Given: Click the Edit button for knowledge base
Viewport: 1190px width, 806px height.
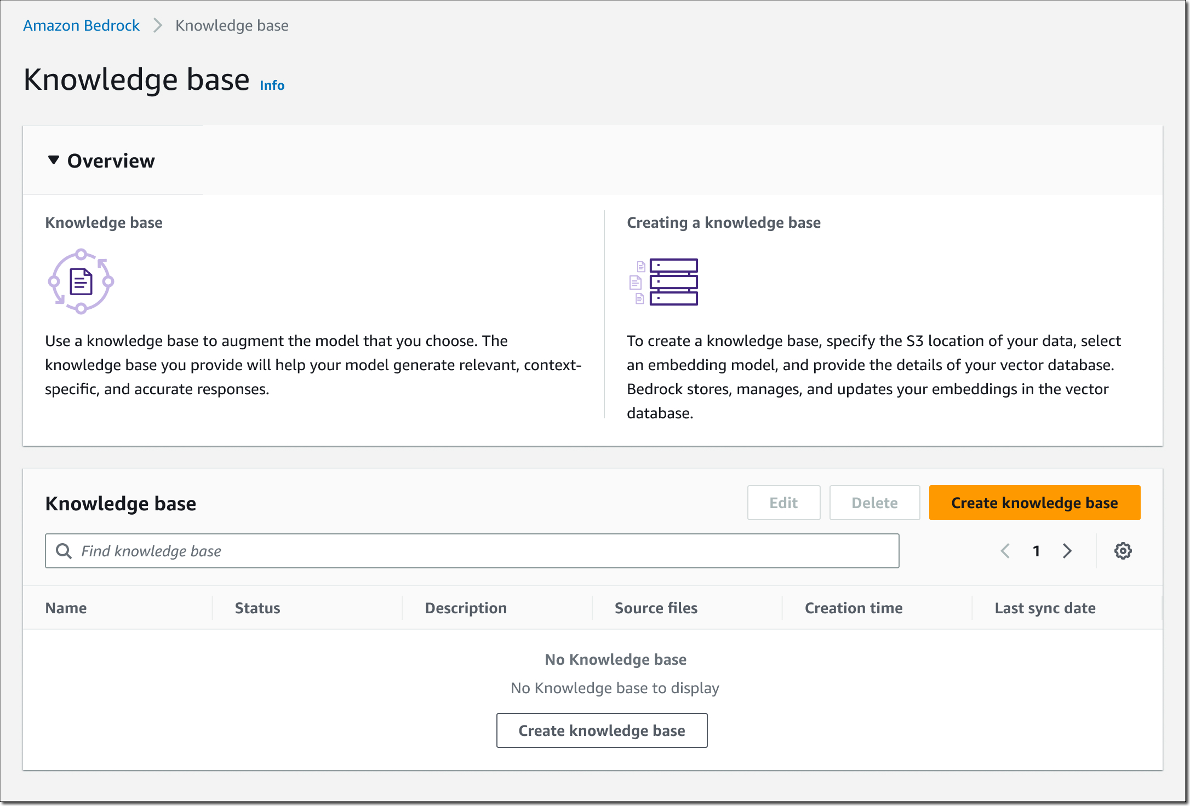Looking at the screenshot, I should pos(783,503).
